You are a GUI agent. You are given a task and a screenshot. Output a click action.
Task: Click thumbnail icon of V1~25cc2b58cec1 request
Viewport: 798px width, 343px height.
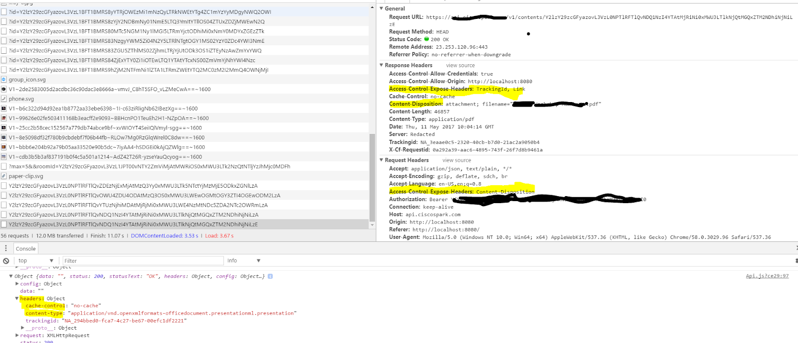click(4, 128)
